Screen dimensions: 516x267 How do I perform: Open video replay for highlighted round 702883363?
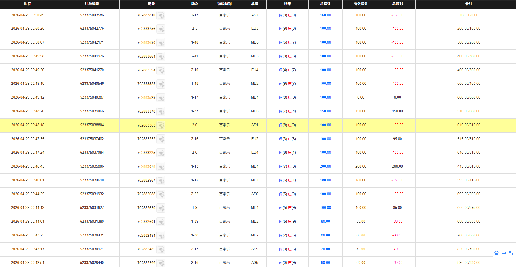pyautogui.click(x=161, y=125)
